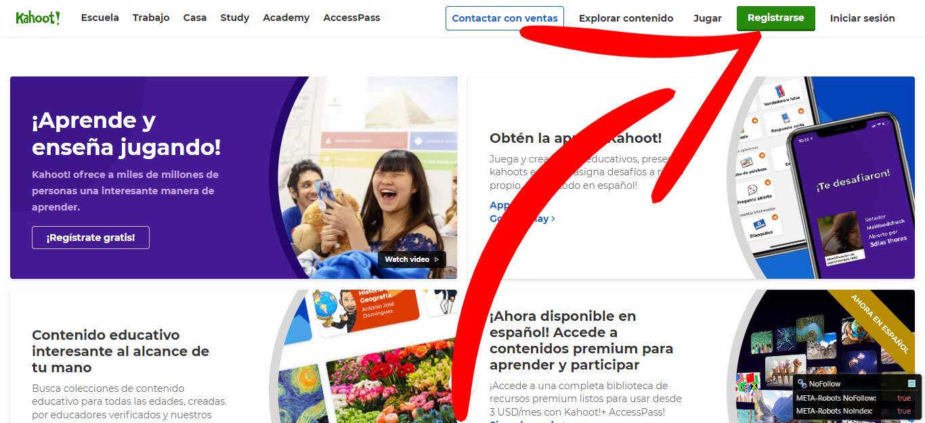Choose Iniciar sesión to log in
Screen dimensions: 925x423
coord(862,18)
